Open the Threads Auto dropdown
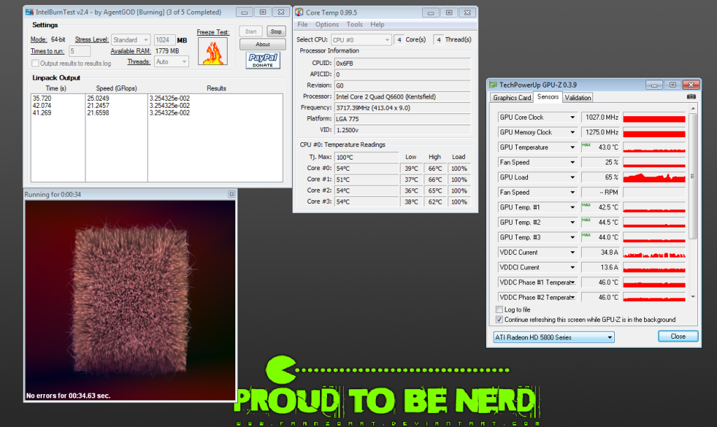The image size is (717, 427). (172, 62)
